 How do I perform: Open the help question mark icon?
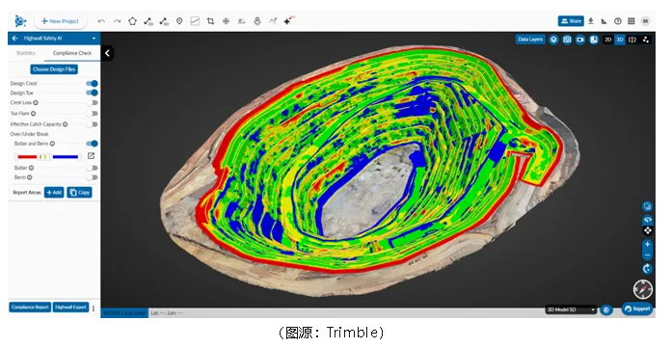click(x=618, y=21)
